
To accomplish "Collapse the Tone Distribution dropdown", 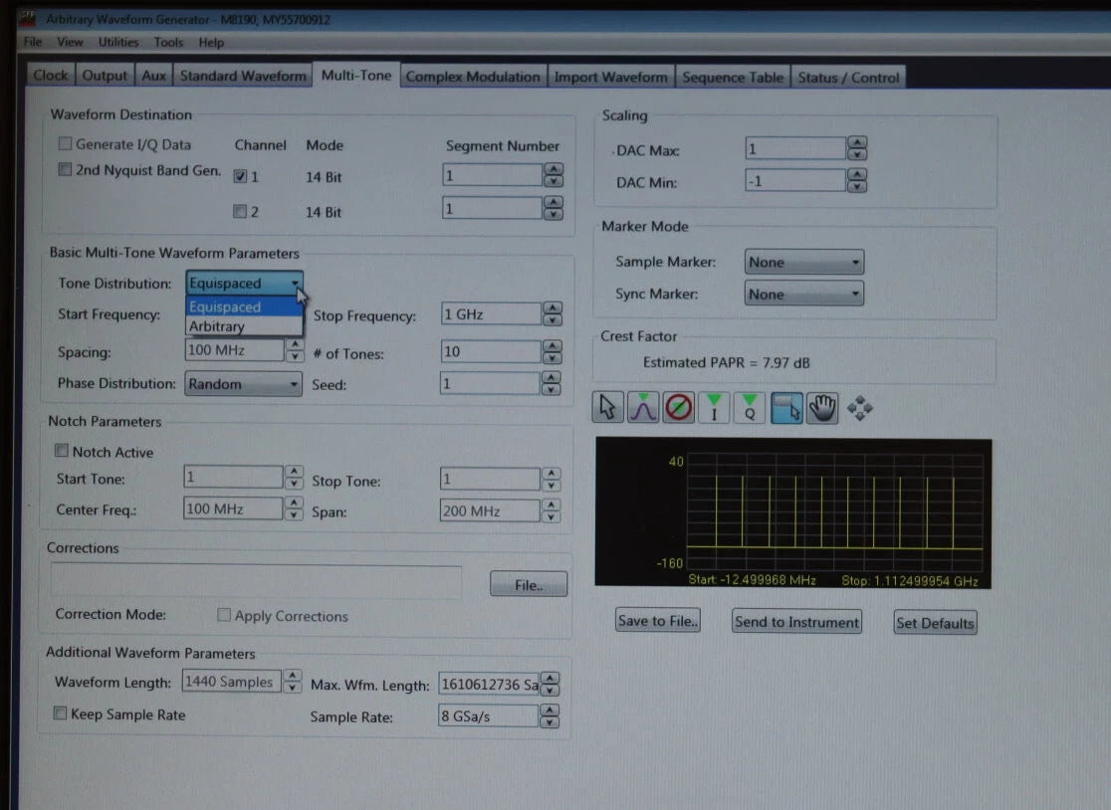I will click(245, 283).
